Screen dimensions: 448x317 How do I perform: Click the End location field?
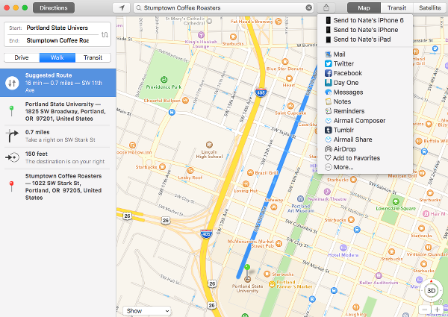(x=57, y=40)
